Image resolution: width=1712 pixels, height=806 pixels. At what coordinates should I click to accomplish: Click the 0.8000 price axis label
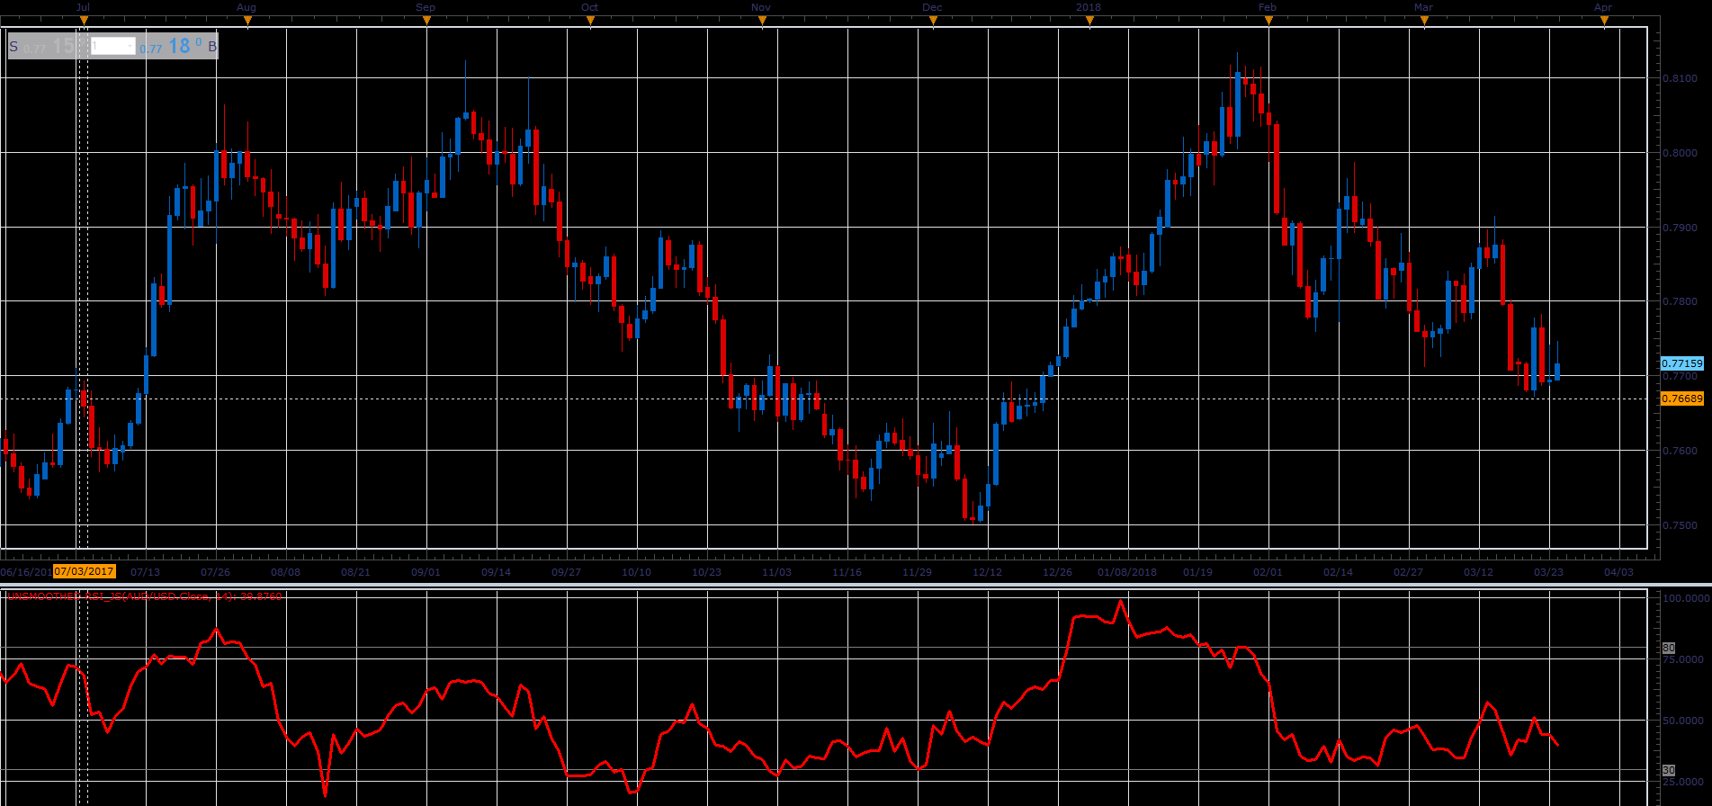click(1680, 154)
